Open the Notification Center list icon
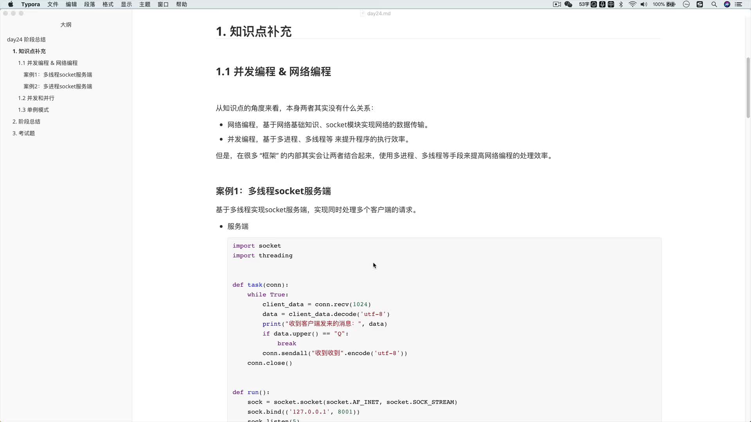The image size is (751, 422). [x=738, y=4]
